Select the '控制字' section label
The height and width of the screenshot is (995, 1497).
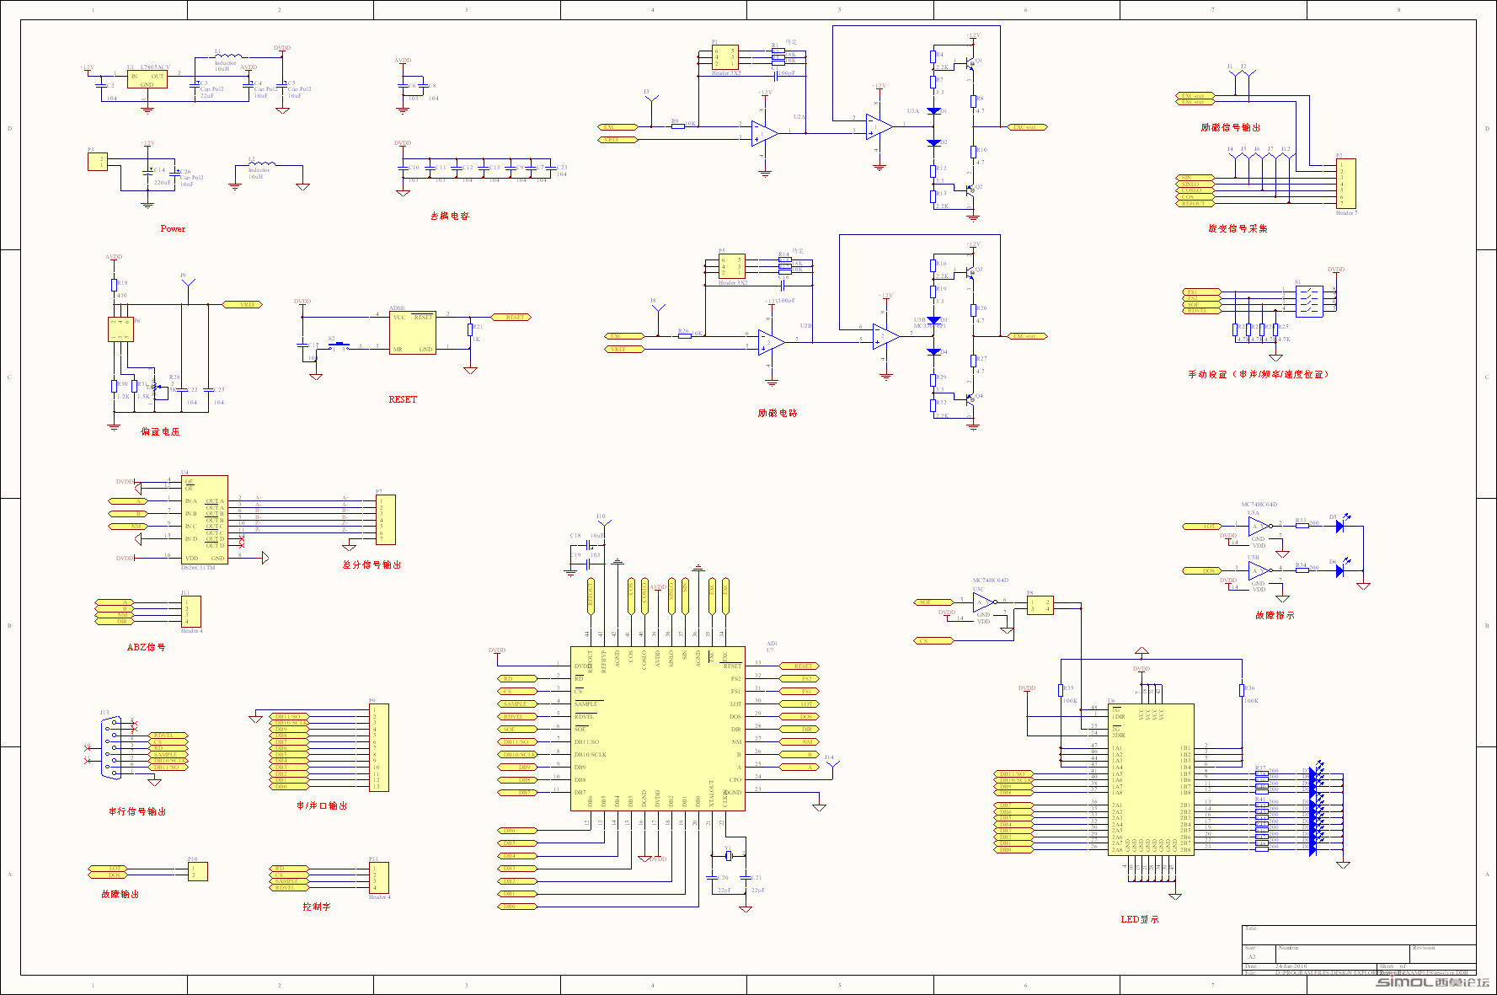coord(317,907)
